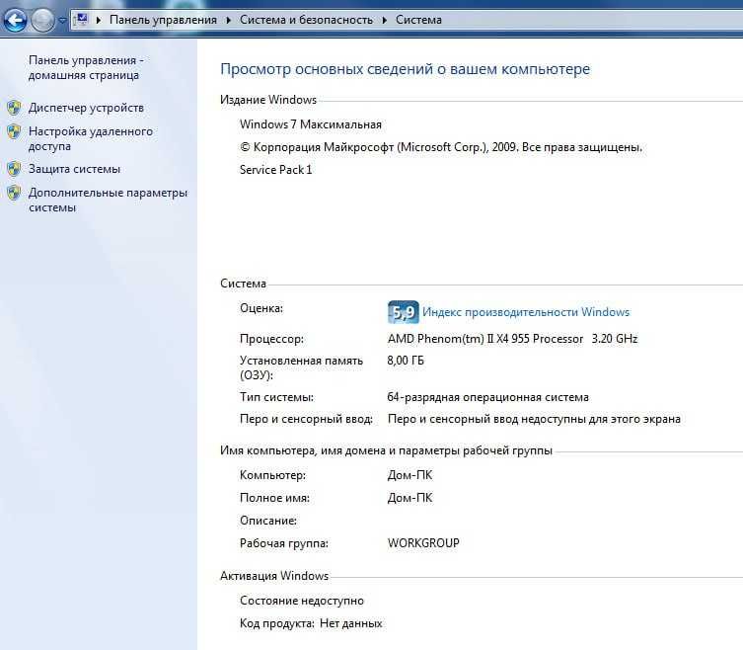Click the shield icon beside Дополнительные параметры системы
The width and height of the screenshot is (743, 650).
coord(14,193)
